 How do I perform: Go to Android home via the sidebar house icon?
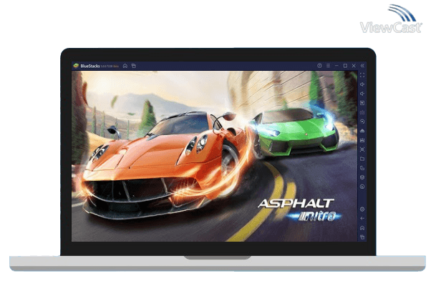(362, 227)
